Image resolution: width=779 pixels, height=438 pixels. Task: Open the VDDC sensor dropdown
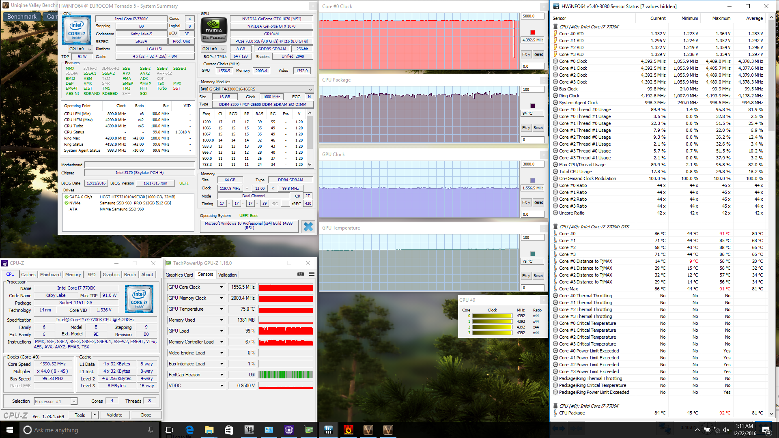pos(222,386)
